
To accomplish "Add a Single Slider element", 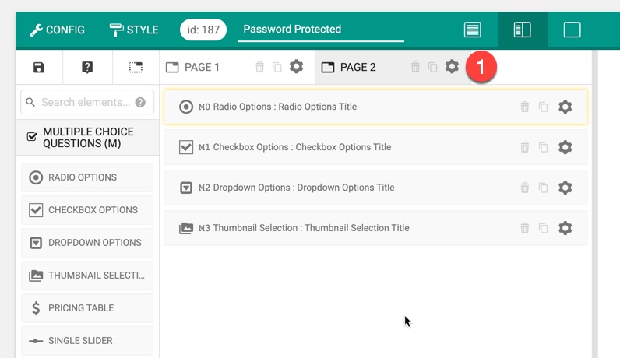I will pos(87,340).
